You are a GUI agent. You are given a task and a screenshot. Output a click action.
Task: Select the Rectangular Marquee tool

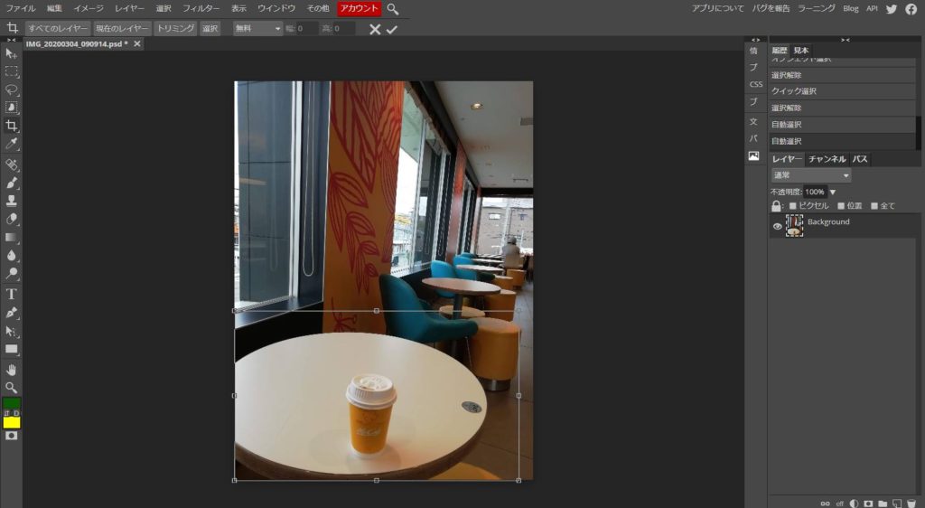tap(11, 71)
